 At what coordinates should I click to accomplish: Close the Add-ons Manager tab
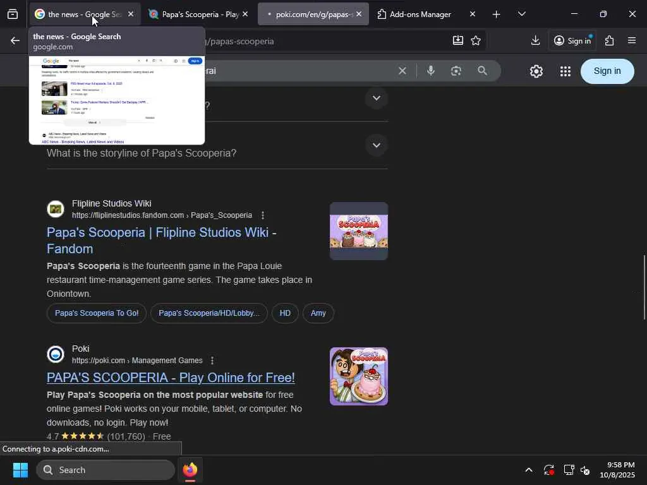point(473,14)
